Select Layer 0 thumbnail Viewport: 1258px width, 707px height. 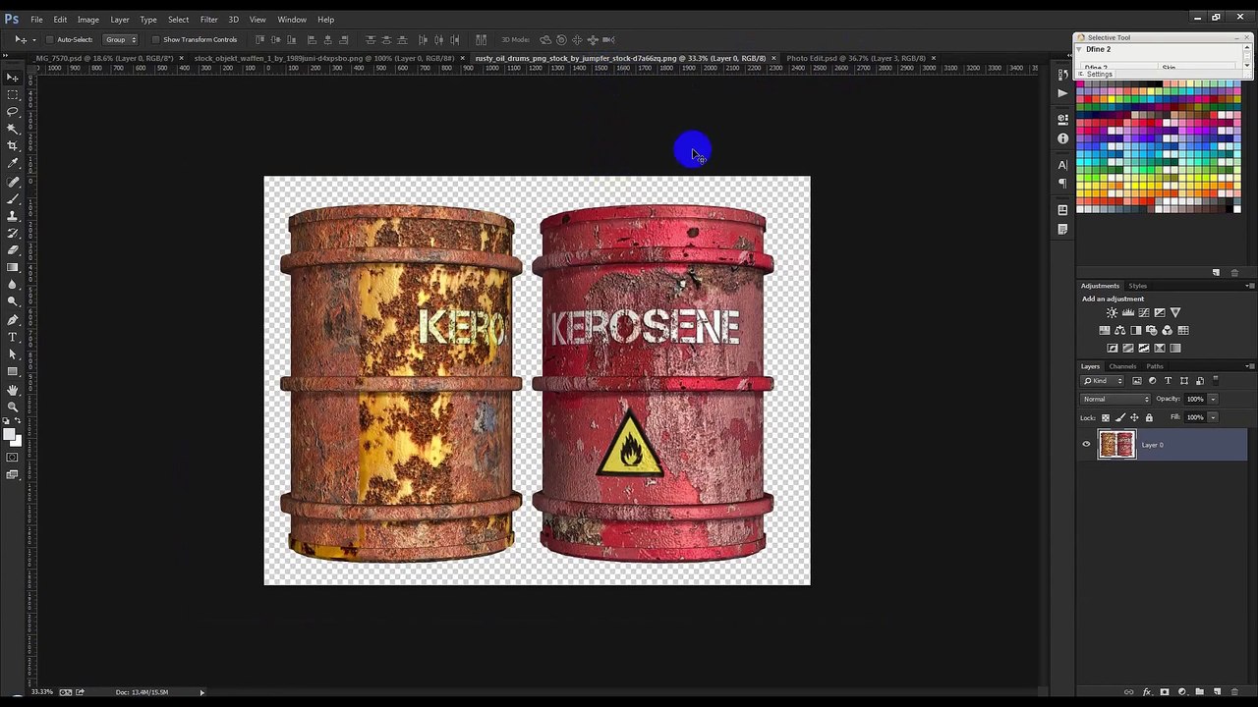pos(1116,445)
